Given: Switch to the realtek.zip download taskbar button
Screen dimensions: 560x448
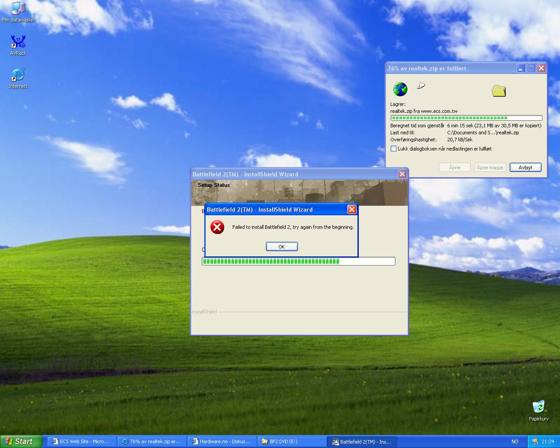Looking at the screenshot, I should click(x=152, y=441).
